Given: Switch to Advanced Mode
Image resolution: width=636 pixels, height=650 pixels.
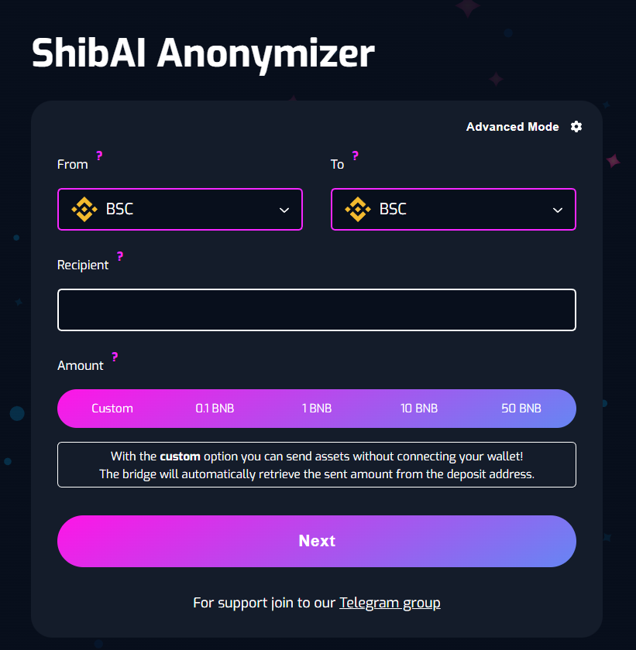Looking at the screenshot, I should point(512,126).
